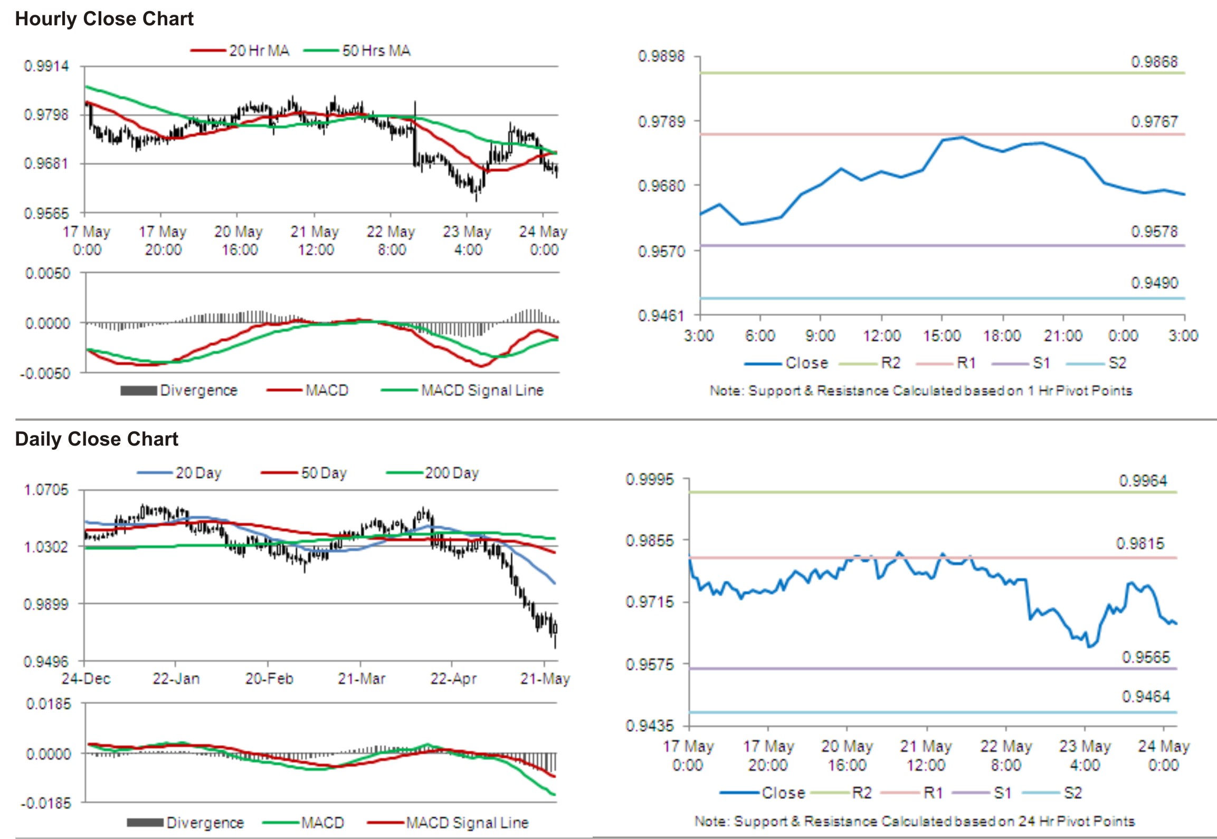Click the 21-Mar x-axis date label
The height and width of the screenshot is (839, 1217).
[362, 678]
